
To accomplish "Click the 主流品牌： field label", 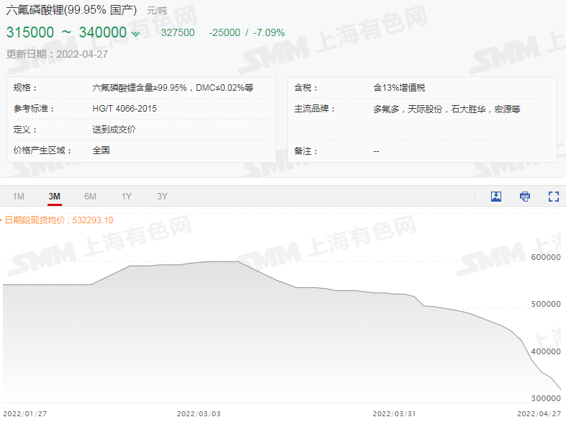I will coord(315,109).
